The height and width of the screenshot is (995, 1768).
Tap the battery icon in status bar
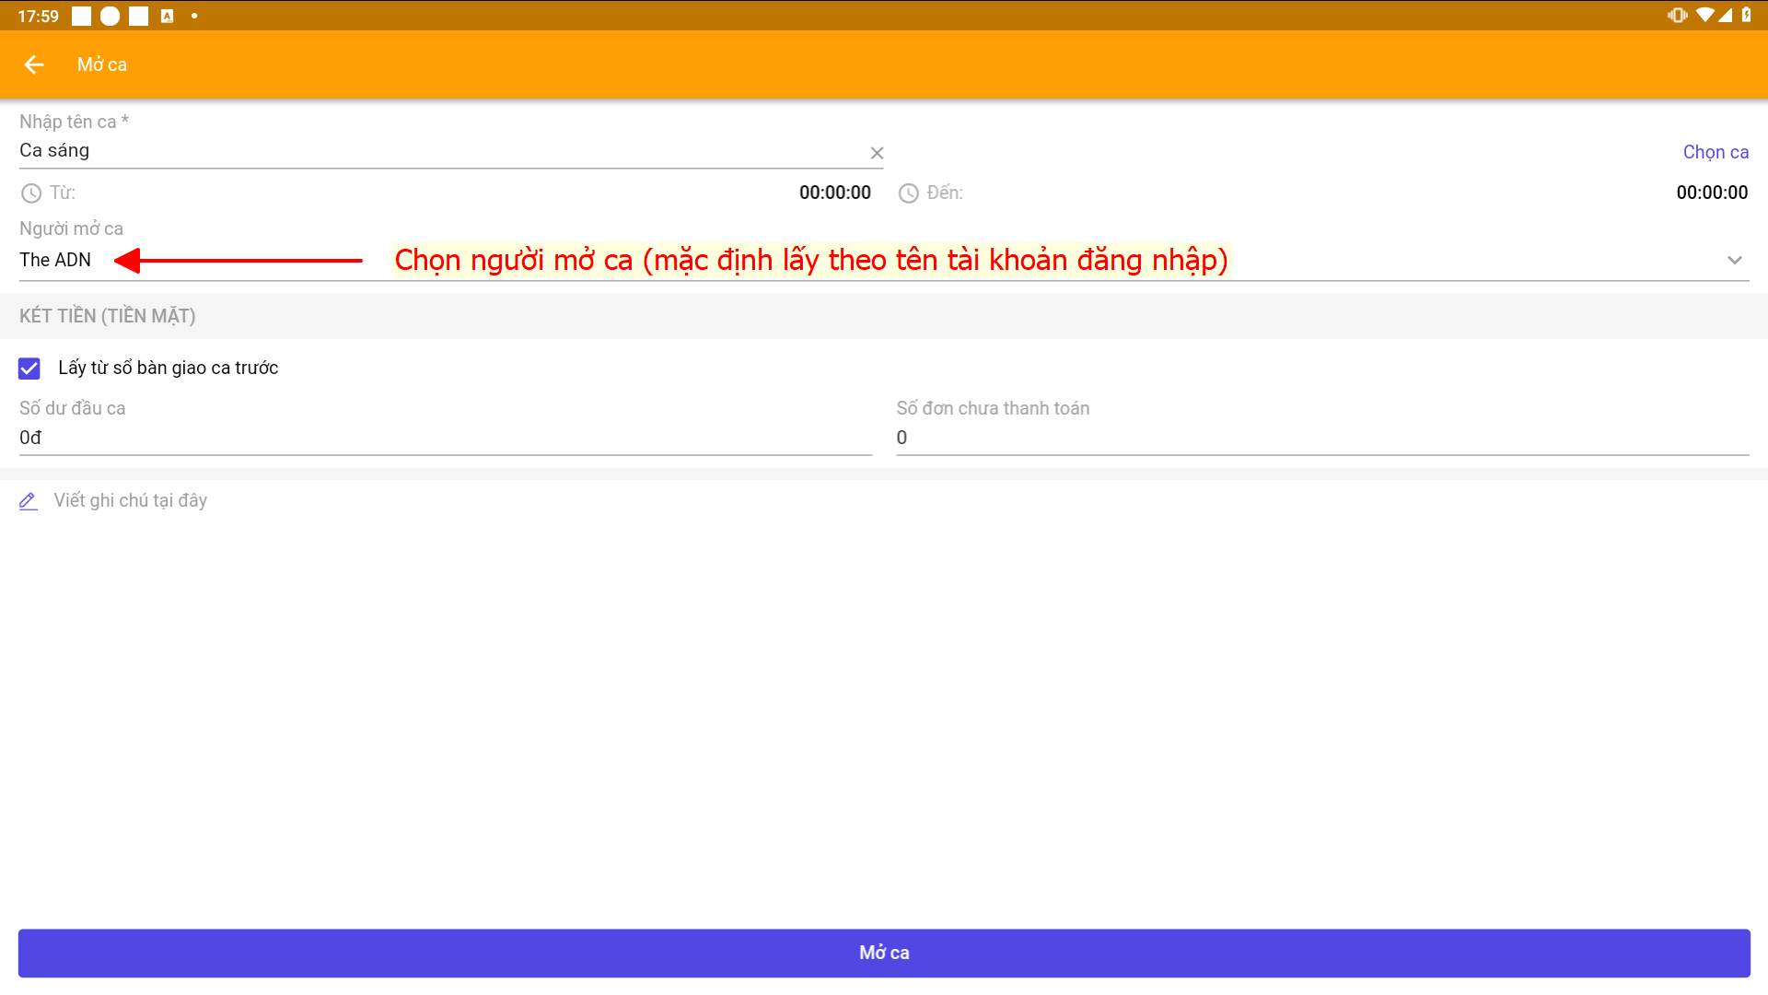[1747, 15]
